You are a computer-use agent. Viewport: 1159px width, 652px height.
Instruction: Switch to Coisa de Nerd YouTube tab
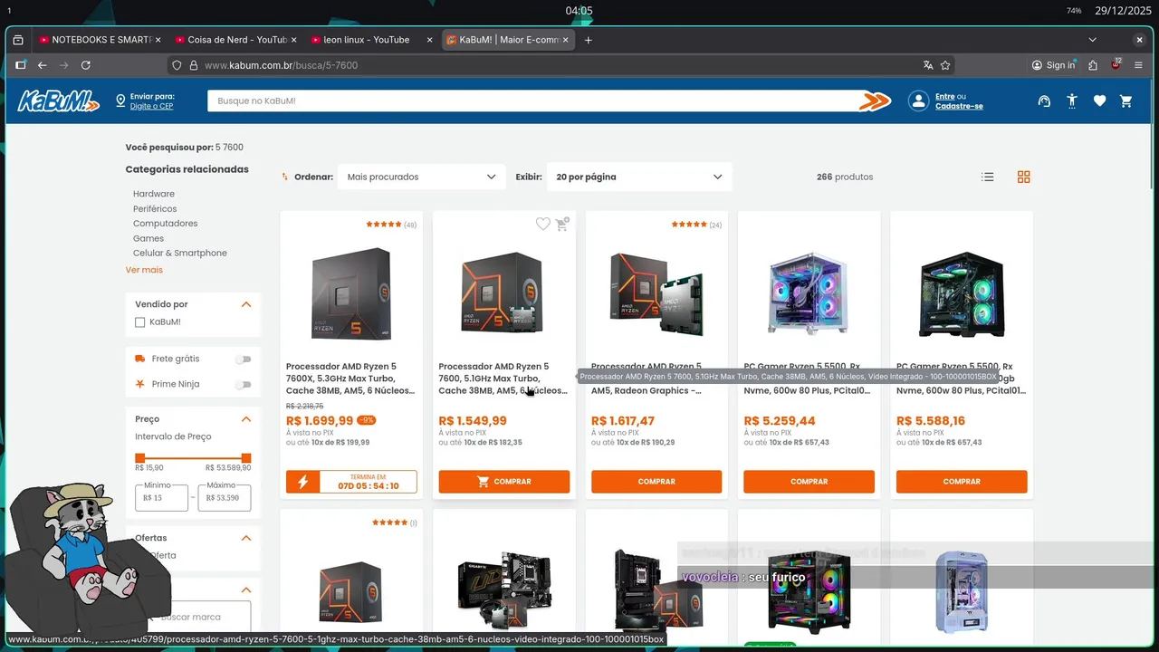pos(235,40)
